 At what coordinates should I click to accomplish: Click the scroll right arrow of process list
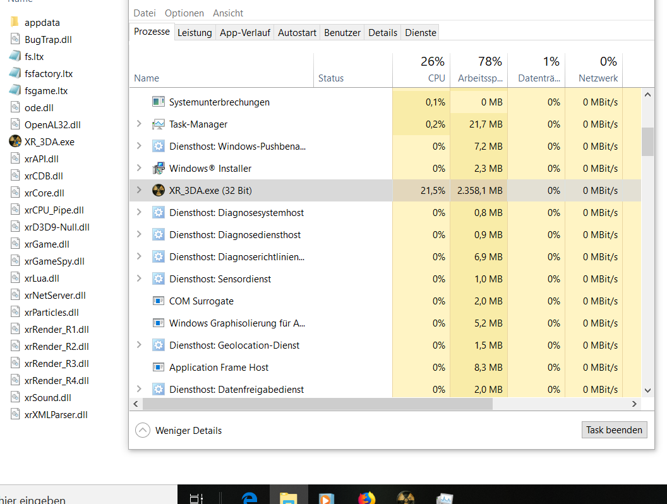coord(634,404)
